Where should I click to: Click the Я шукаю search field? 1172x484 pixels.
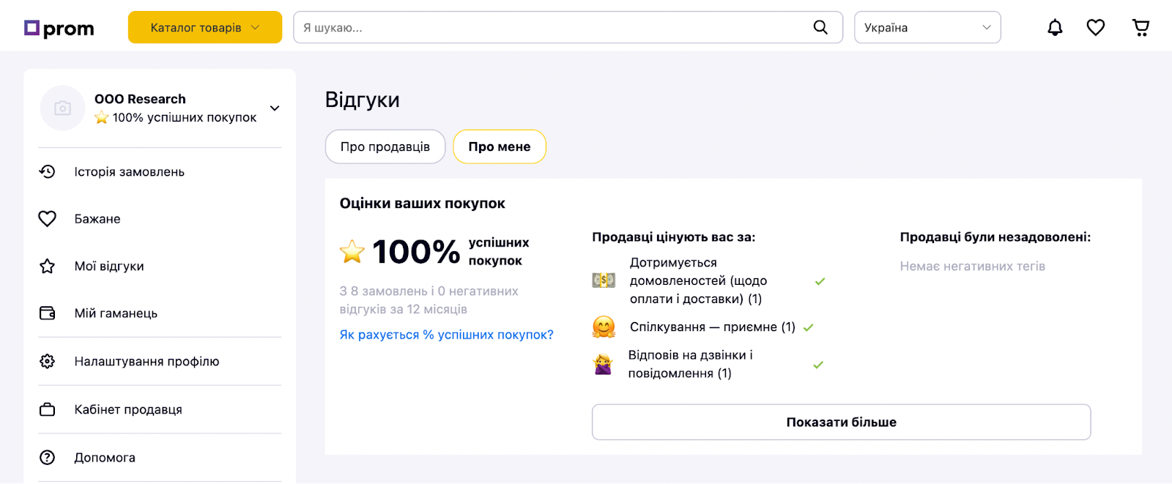[x=549, y=28]
